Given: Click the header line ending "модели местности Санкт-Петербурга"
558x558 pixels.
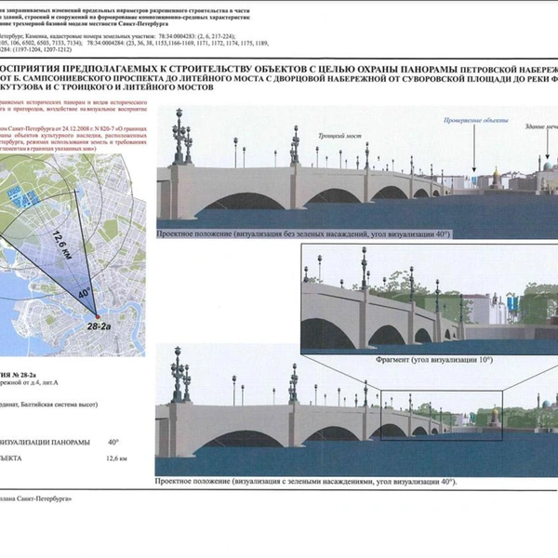Looking at the screenshot, I should [84, 24].
